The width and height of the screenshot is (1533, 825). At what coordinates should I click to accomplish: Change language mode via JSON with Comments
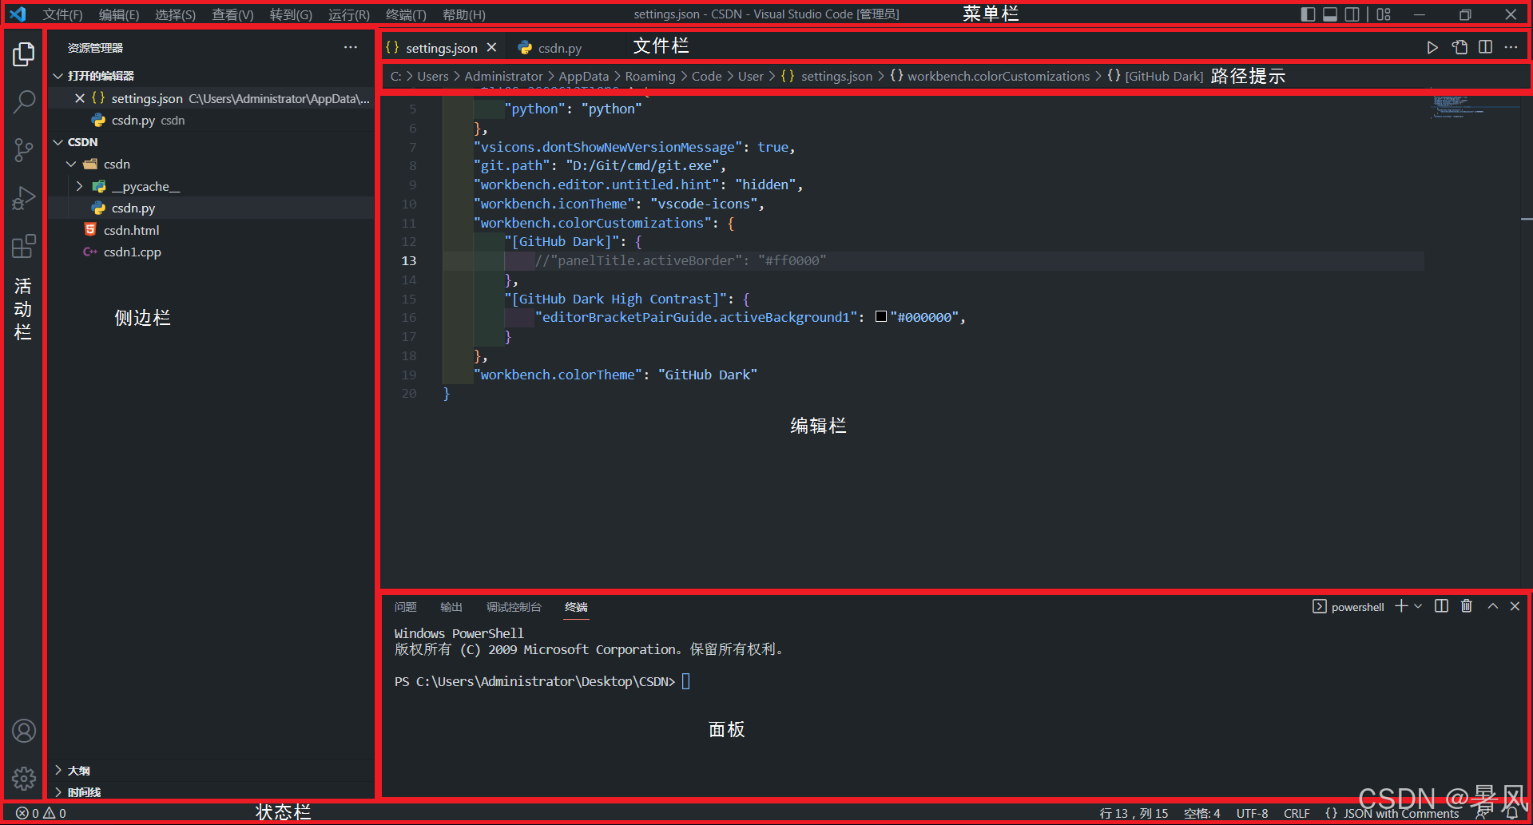(x=1400, y=812)
